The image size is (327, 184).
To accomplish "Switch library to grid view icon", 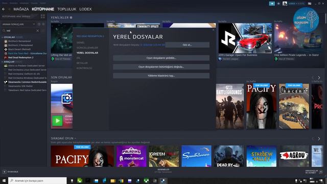I will click(43, 16).
